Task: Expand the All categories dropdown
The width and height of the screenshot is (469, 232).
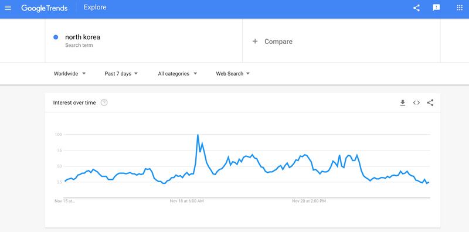Action: pos(178,74)
